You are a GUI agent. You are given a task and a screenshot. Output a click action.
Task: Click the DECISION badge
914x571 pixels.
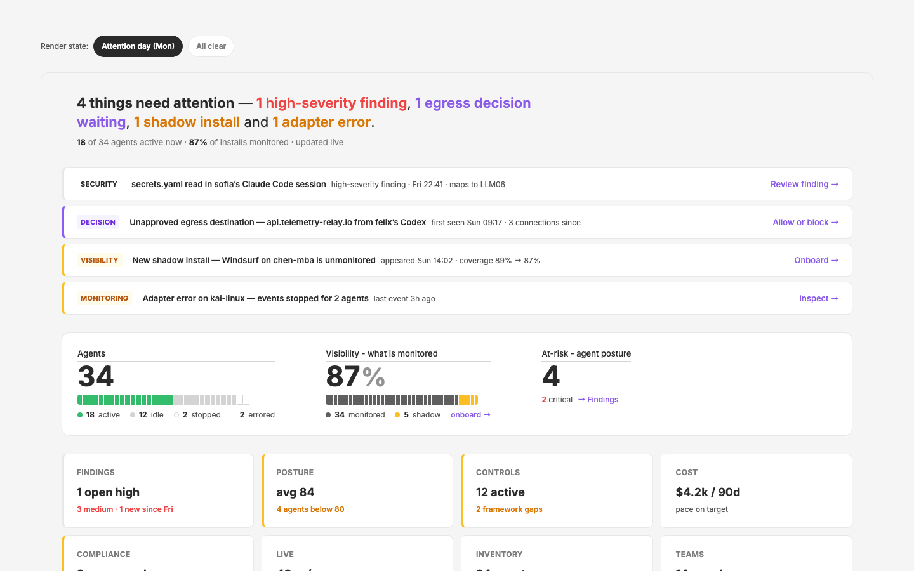click(x=98, y=222)
